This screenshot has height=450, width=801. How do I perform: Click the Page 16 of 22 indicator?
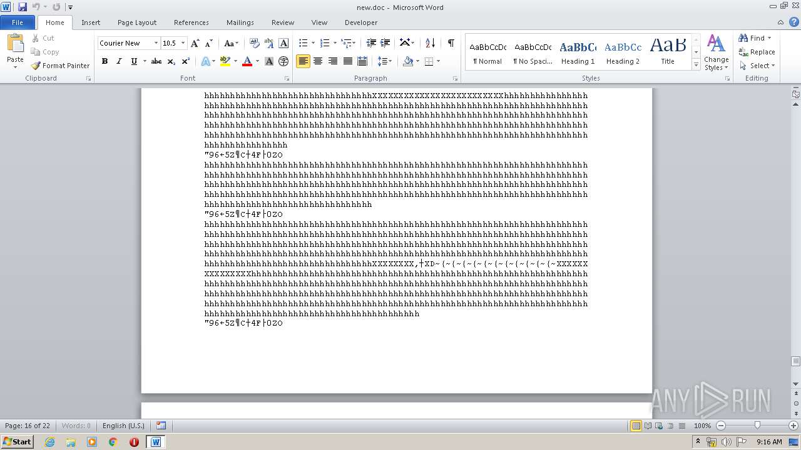point(28,426)
